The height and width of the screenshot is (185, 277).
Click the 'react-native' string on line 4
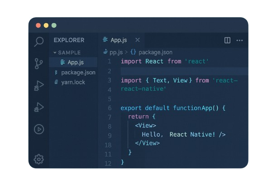[143, 89]
